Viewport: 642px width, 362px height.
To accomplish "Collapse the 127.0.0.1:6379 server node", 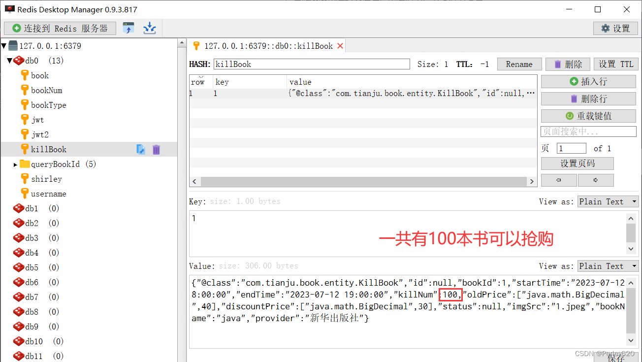I will click(4, 46).
